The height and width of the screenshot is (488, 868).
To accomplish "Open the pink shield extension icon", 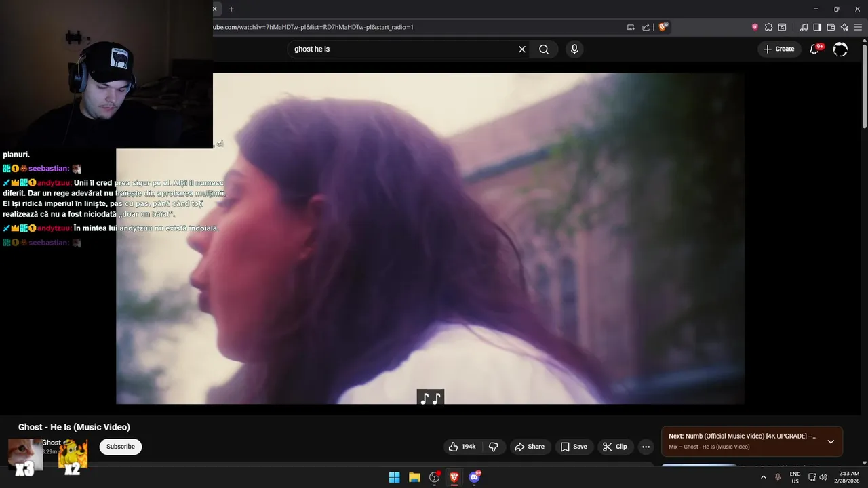I will pos(755,27).
